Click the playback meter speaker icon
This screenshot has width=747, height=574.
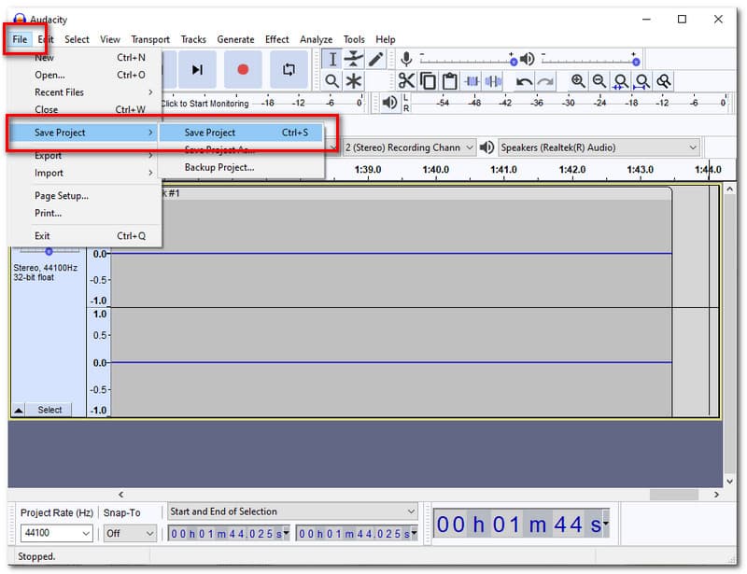pos(389,102)
